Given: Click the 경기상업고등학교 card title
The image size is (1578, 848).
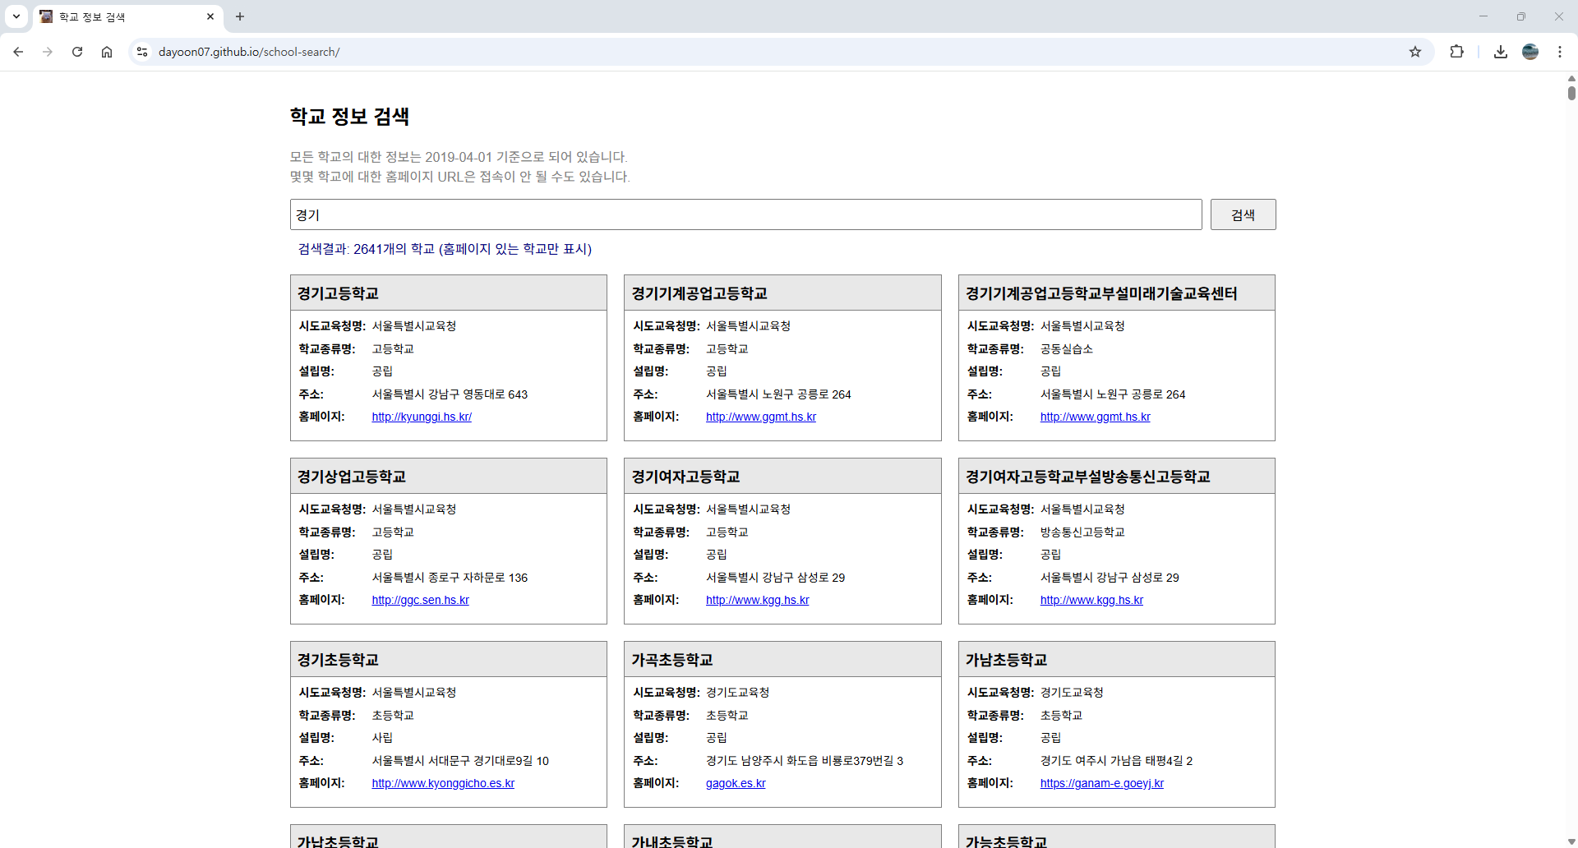Looking at the screenshot, I should click(352, 477).
